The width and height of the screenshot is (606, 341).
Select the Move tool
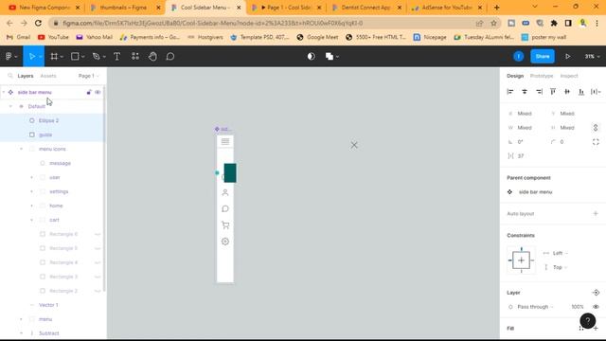32,57
